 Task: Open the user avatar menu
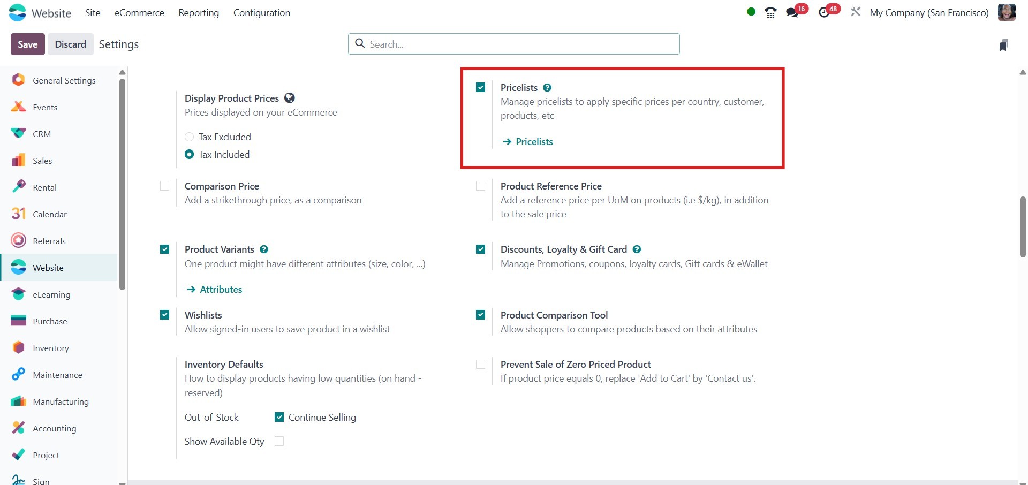[x=1007, y=12]
